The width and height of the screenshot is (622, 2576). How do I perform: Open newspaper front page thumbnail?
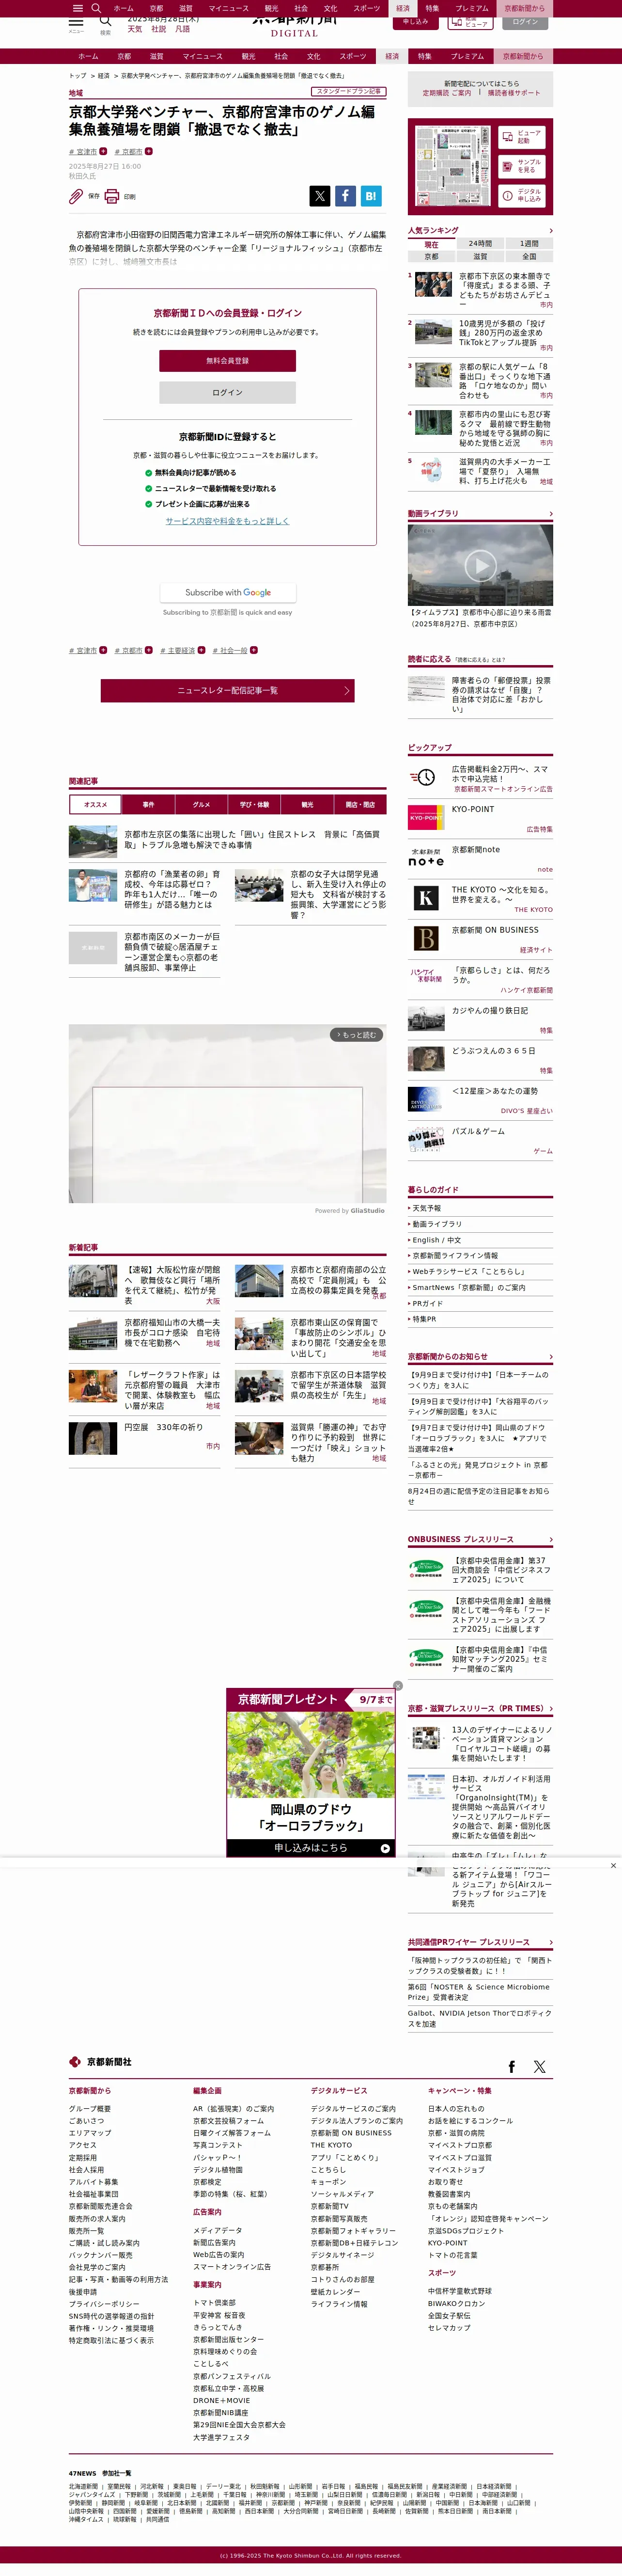pyautogui.click(x=453, y=166)
